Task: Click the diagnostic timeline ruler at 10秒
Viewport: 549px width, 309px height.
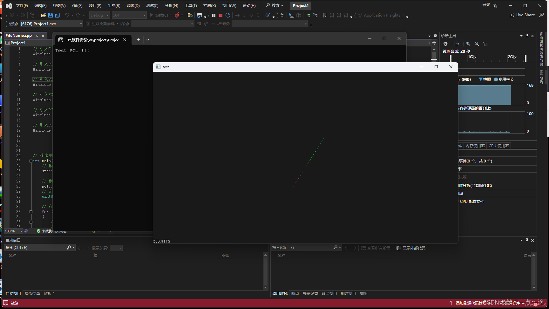Action: 472,57
